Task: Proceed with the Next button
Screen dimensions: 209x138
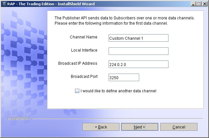Action: (140, 127)
